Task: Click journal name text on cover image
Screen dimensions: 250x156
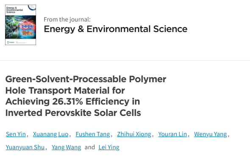Action: click(14, 10)
